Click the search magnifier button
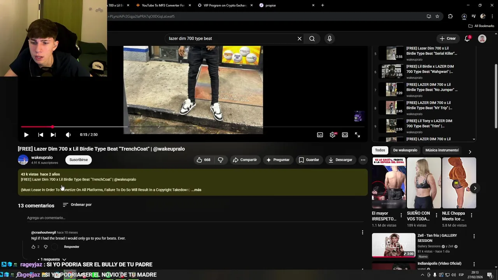The width and height of the screenshot is (498, 280). click(x=312, y=38)
